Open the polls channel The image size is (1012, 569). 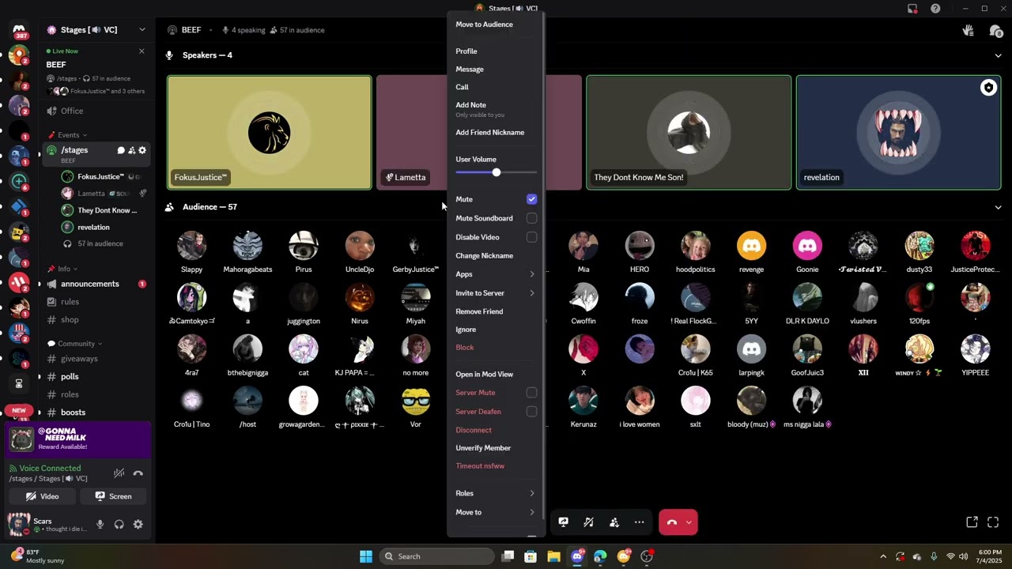[70, 377]
